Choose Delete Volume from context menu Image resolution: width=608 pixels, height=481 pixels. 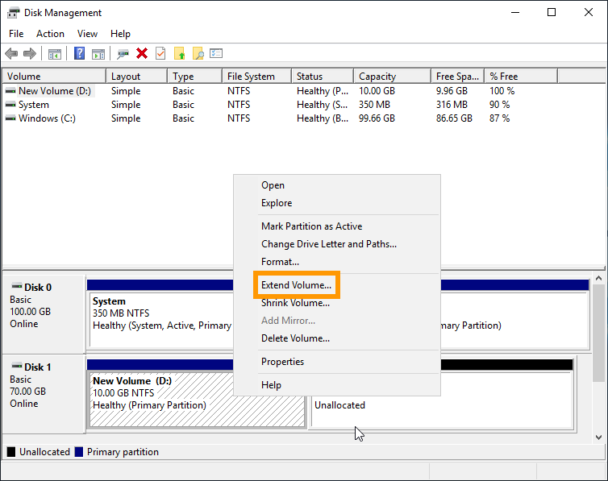pos(295,338)
